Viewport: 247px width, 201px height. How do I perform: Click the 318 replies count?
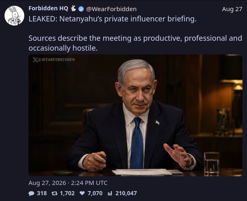tap(42, 193)
